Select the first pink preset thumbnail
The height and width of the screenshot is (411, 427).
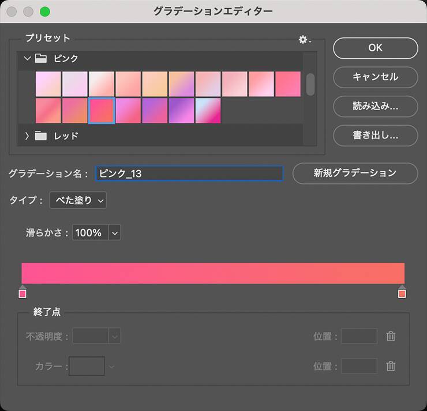(47, 84)
